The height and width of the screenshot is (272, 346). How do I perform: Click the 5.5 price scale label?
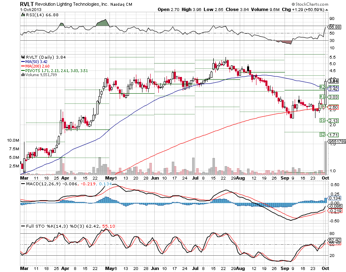point(332,57)
